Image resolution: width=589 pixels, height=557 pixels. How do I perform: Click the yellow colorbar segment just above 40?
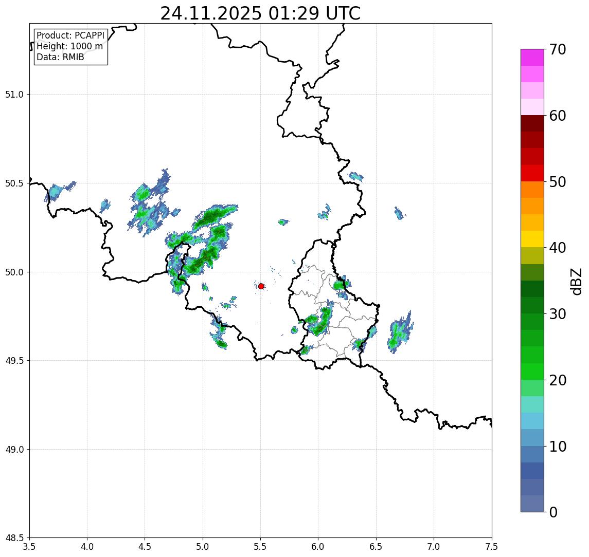532,239
